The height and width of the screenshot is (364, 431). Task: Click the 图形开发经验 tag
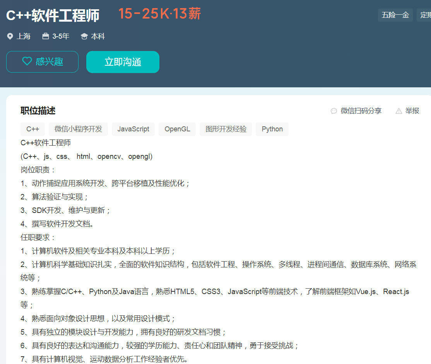226,129
